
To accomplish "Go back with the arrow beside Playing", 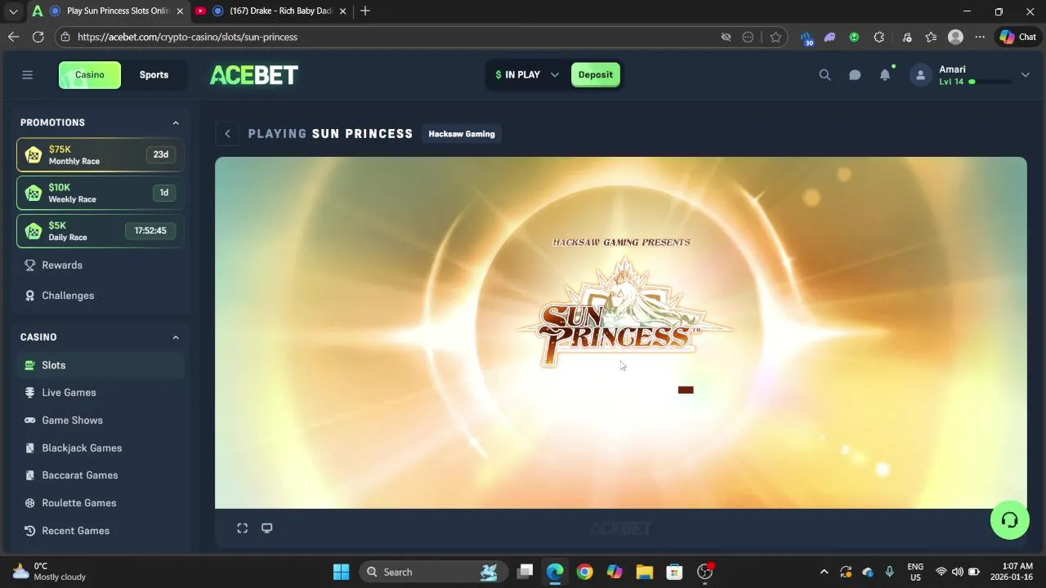I will [228, 134].
